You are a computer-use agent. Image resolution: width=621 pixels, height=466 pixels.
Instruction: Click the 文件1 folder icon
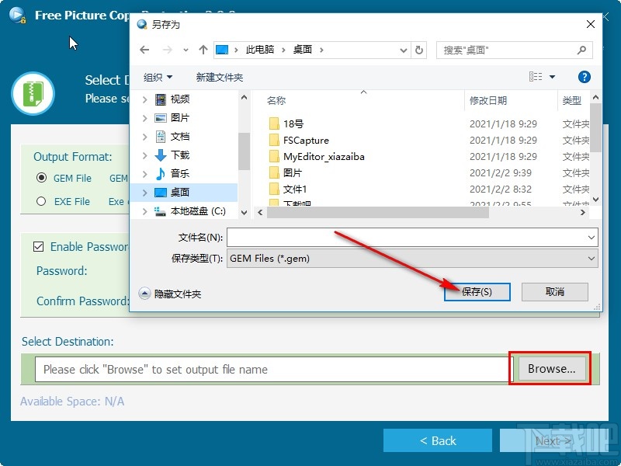coord(274,189)
